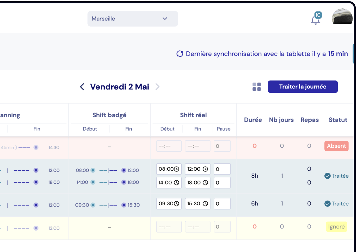Click clock icon in 08:00 real shift field
Image resolution: width=356 pixels, height=252 pixels.
(176, 169)
